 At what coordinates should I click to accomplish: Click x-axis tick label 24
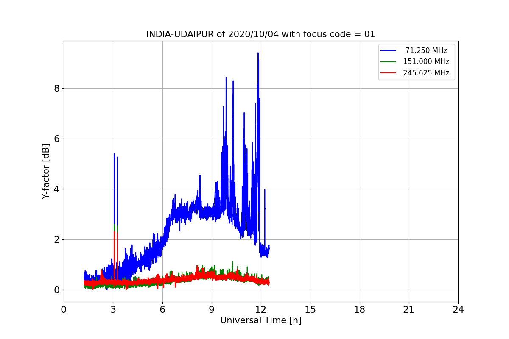coord(458,310)
